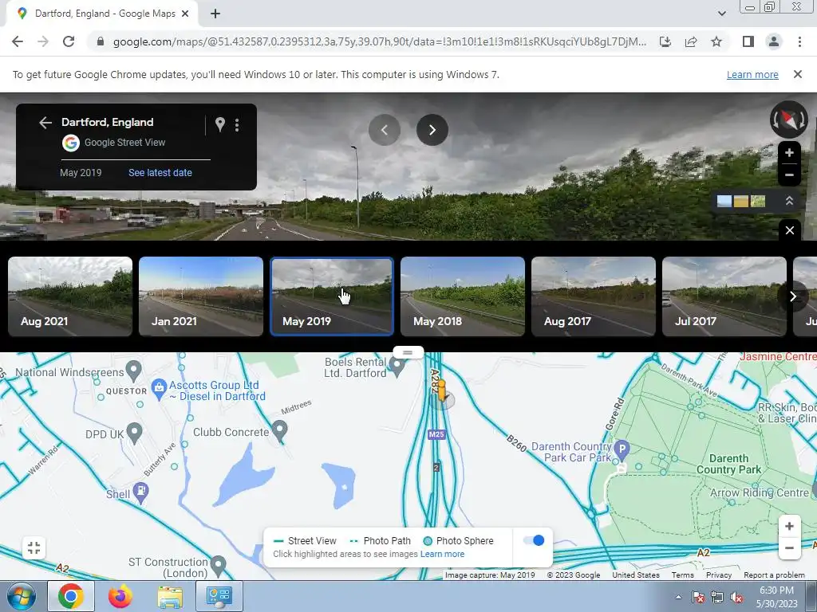This screenshot has height=612, width=817.
Task: Open the Windows Start menu
Action: pos(22,596)
